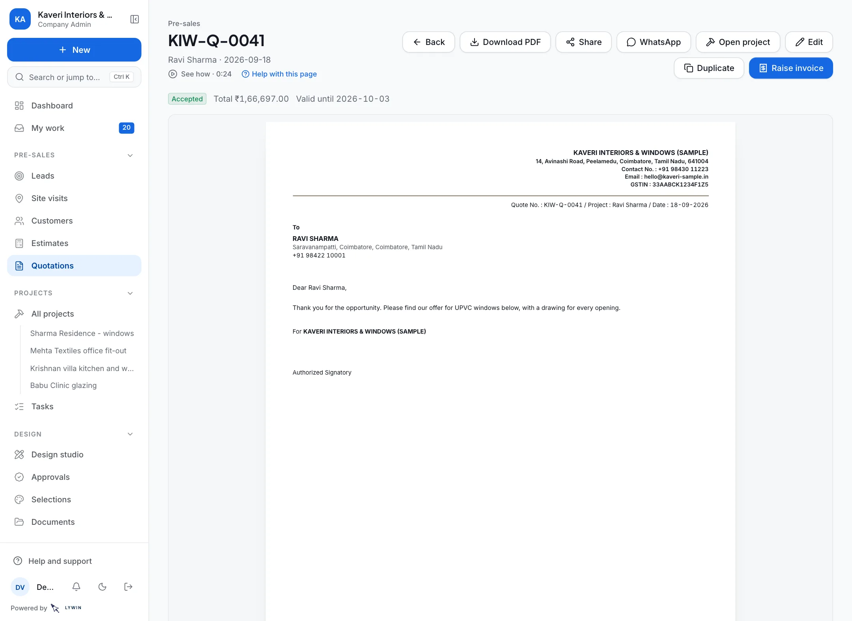Open Help and support

tap(74, 561)
